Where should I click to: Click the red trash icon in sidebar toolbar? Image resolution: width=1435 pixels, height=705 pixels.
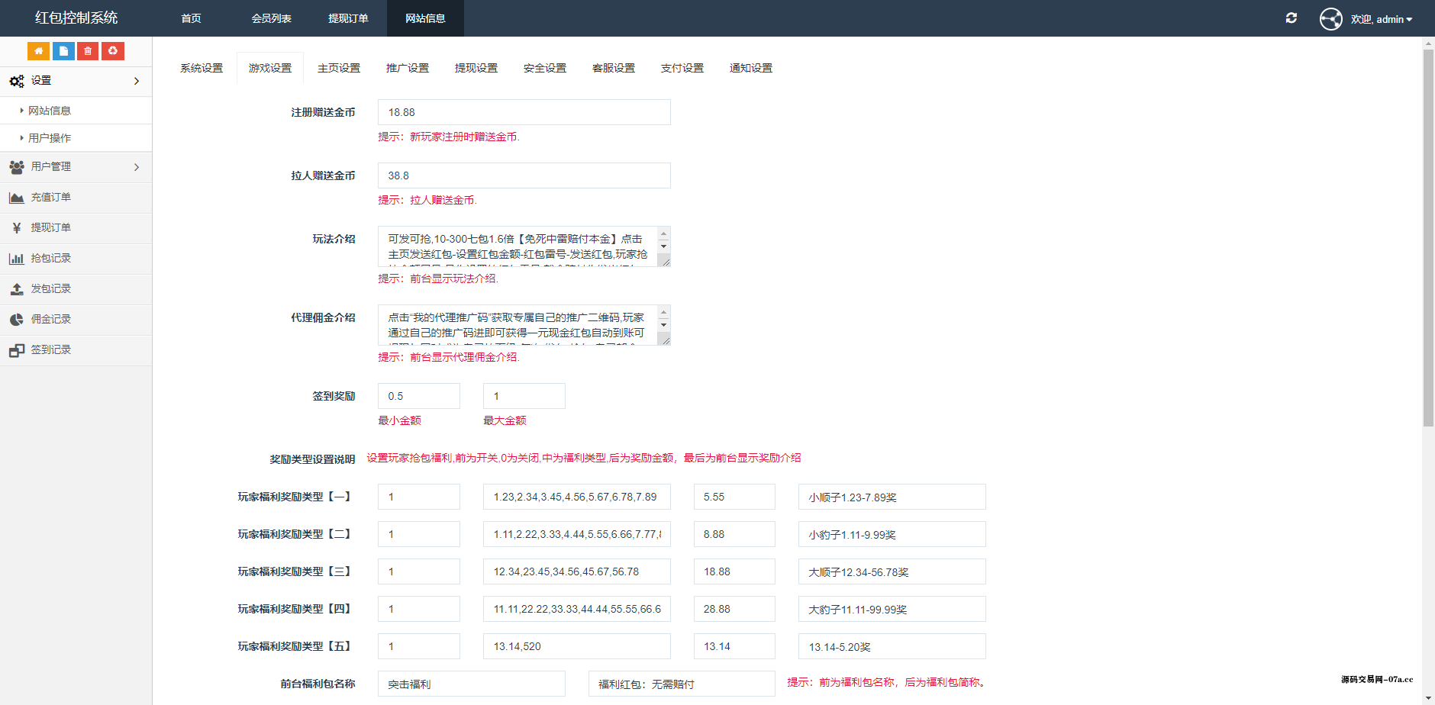click(x=87, y=50)
